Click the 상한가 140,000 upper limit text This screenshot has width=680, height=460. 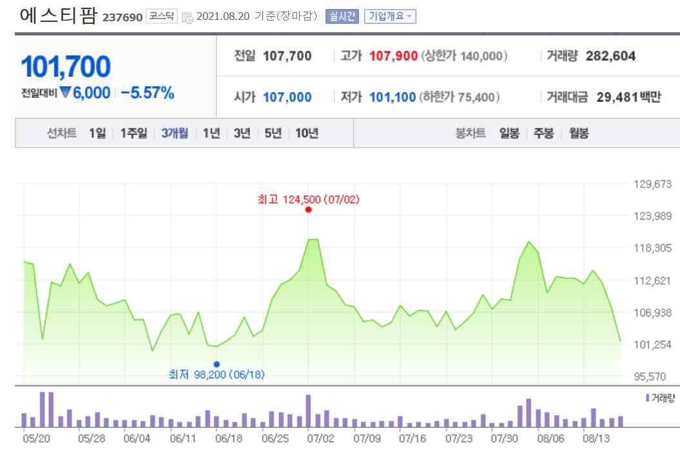coord(464,56)
